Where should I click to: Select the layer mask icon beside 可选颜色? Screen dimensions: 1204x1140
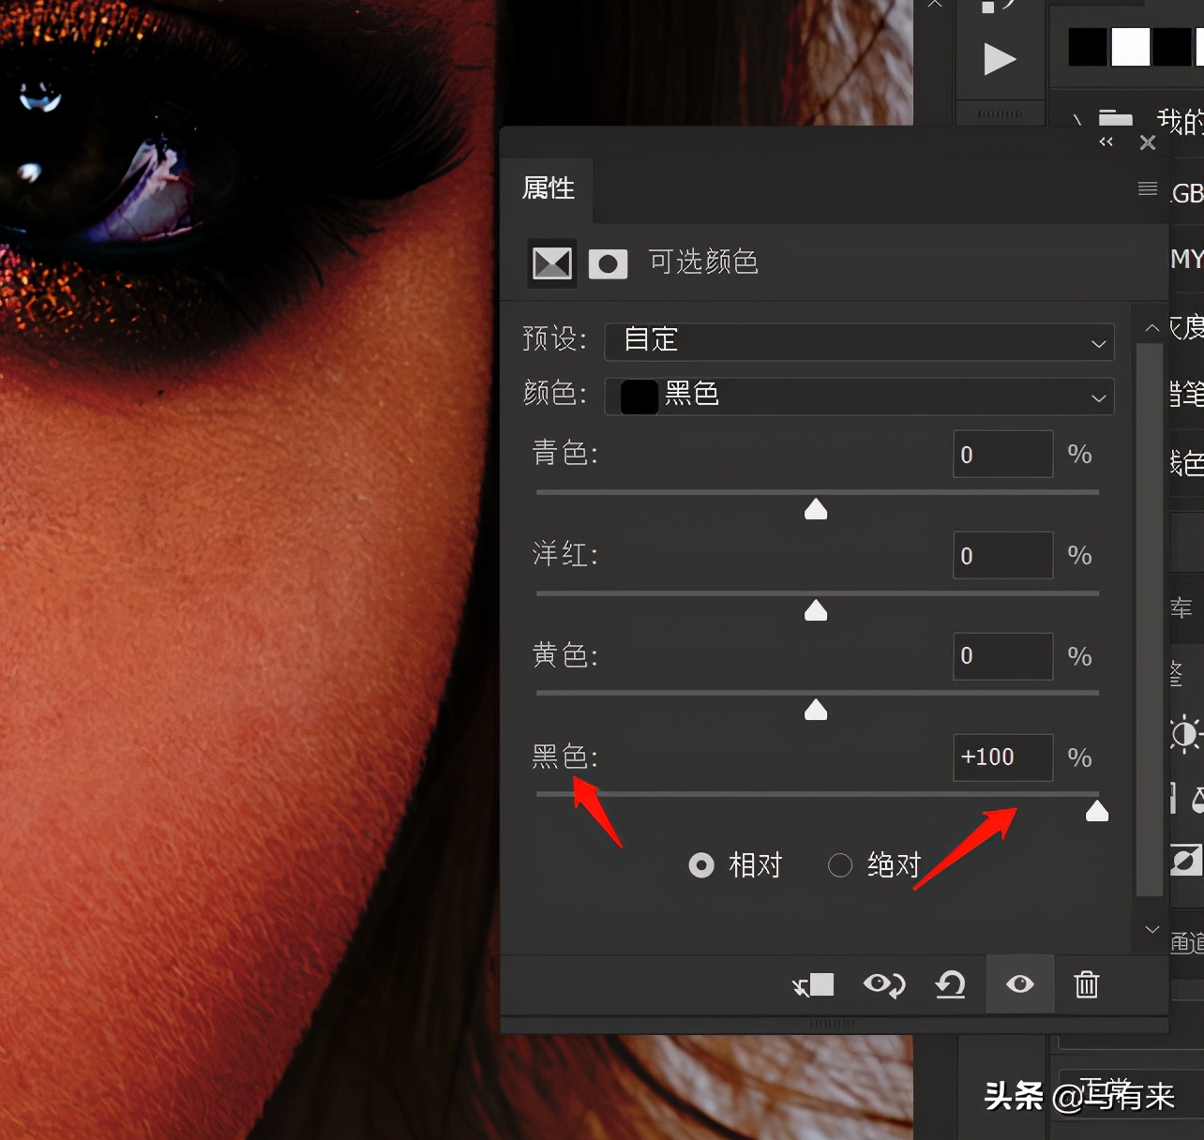click(608, 264)
